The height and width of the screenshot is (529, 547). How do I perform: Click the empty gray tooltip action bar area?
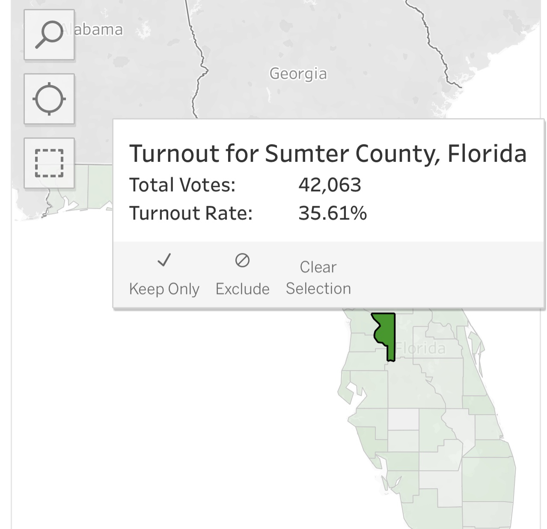[x=445, y=274]
